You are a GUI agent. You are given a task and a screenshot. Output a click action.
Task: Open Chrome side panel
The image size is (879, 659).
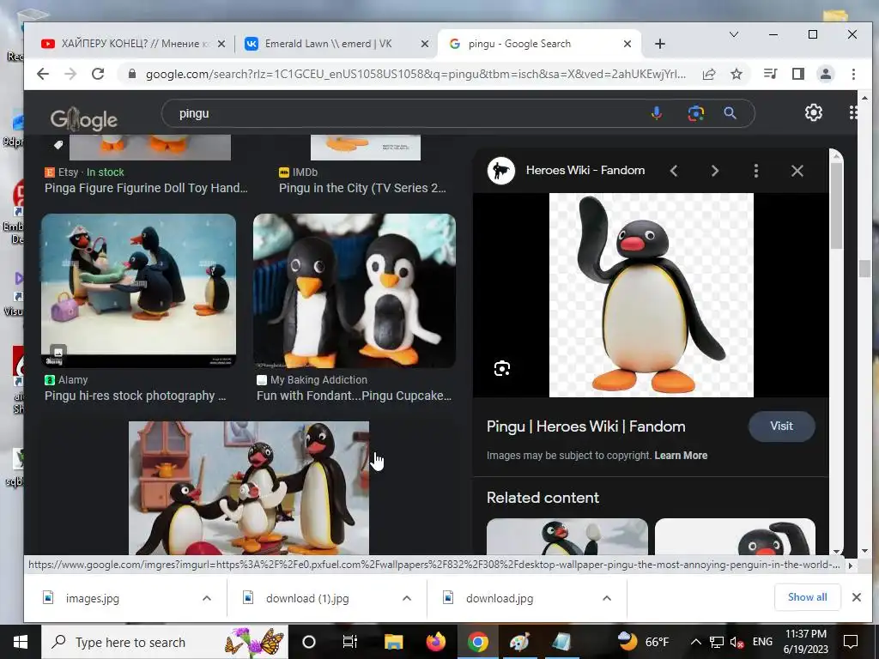[798, 74]
